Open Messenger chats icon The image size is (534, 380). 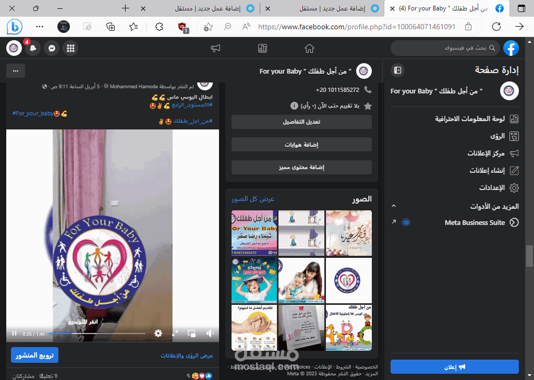pos(52,49)
